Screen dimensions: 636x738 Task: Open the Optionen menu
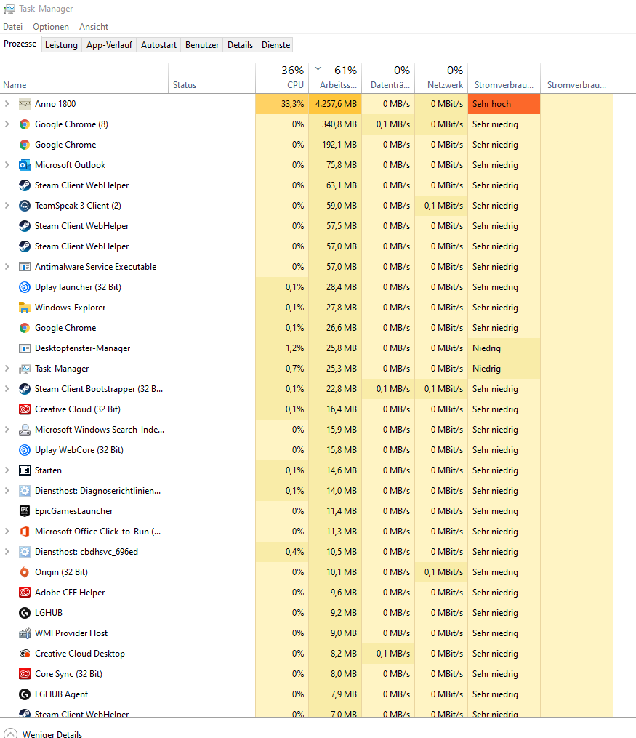click(x=51, y=27)
